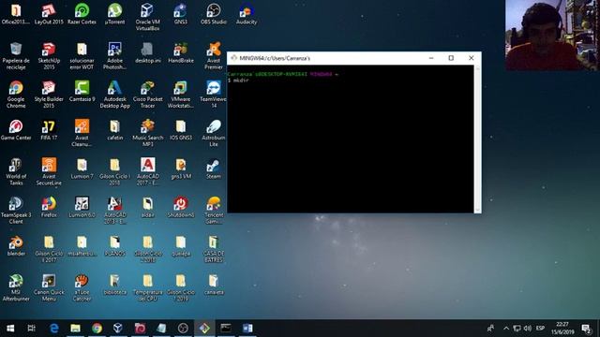
Task: Open World of Tanks shortcut
Action: (x=16, y=172)
